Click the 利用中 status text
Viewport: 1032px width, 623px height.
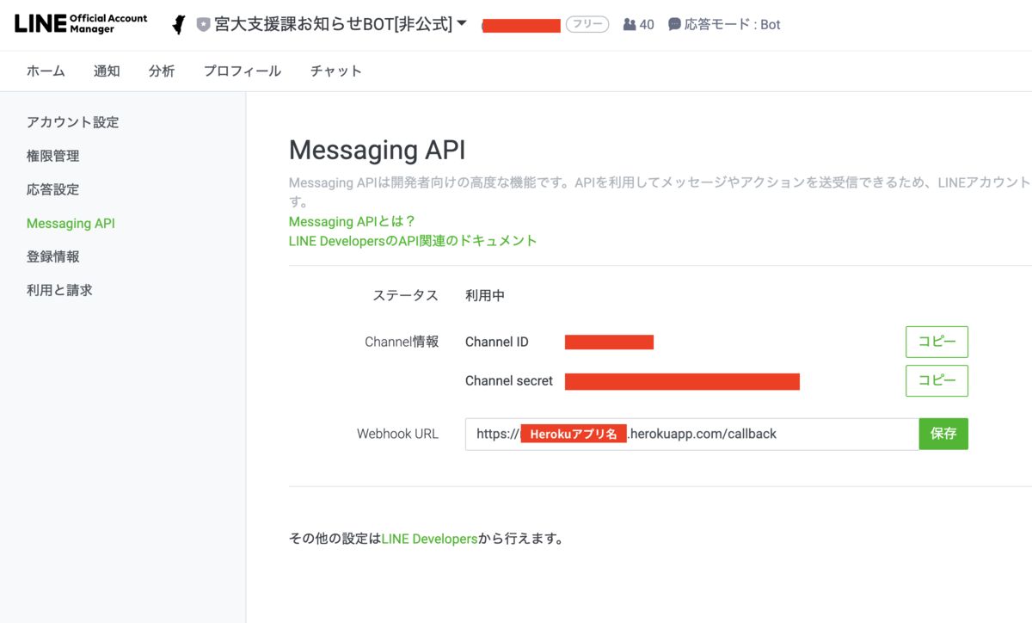click(x=485, y=295)
